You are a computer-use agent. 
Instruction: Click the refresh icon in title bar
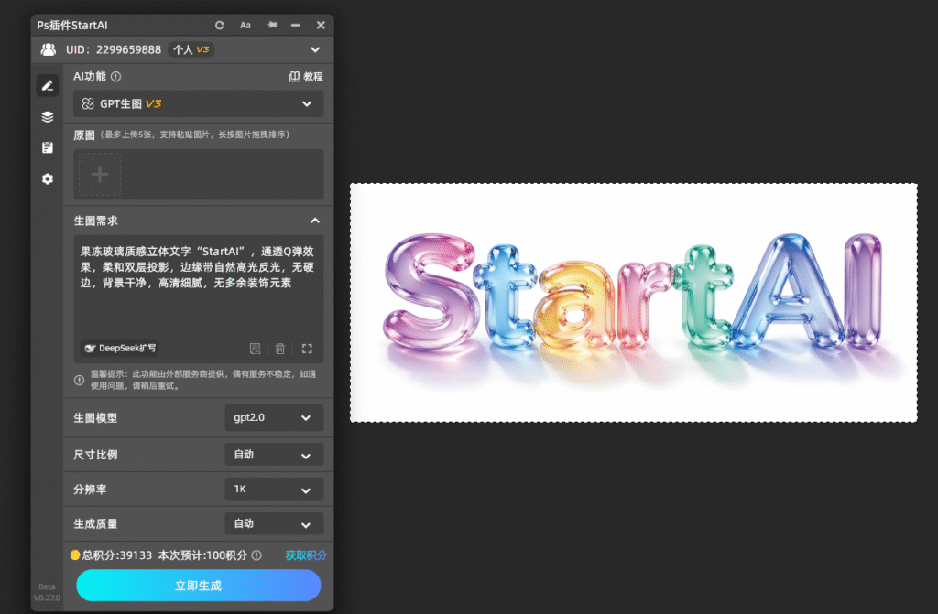coord(220,25)
